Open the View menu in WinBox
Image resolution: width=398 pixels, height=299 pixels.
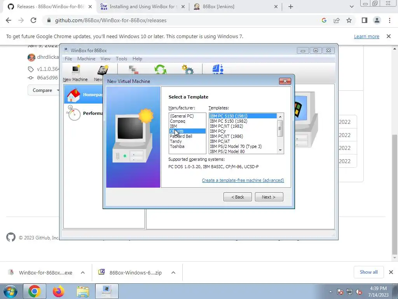[x=105, y=59]
